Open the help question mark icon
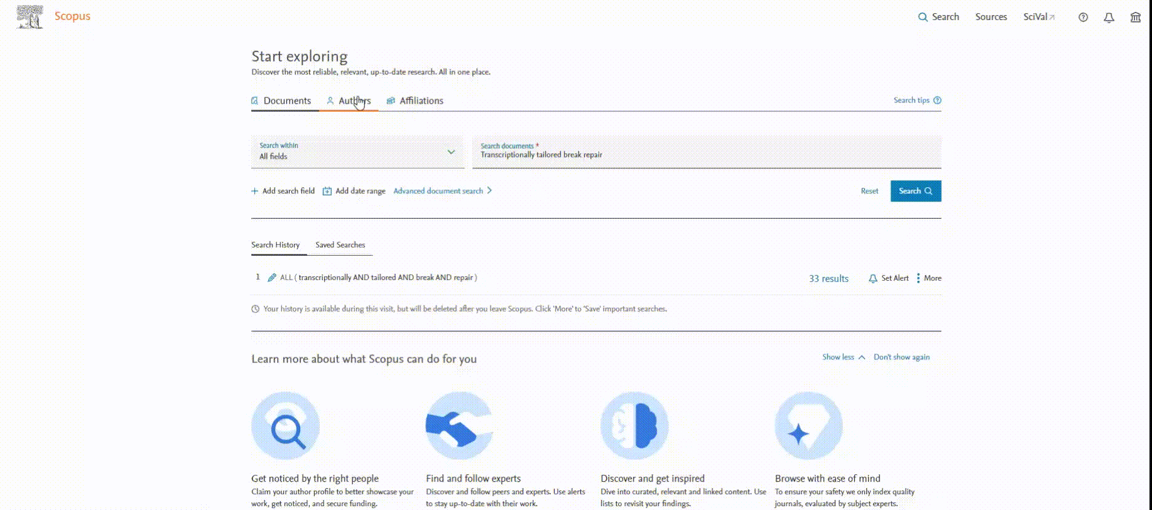Image resolution: width=1152 pixels, height=510 pixels. tap(1083, 18)
